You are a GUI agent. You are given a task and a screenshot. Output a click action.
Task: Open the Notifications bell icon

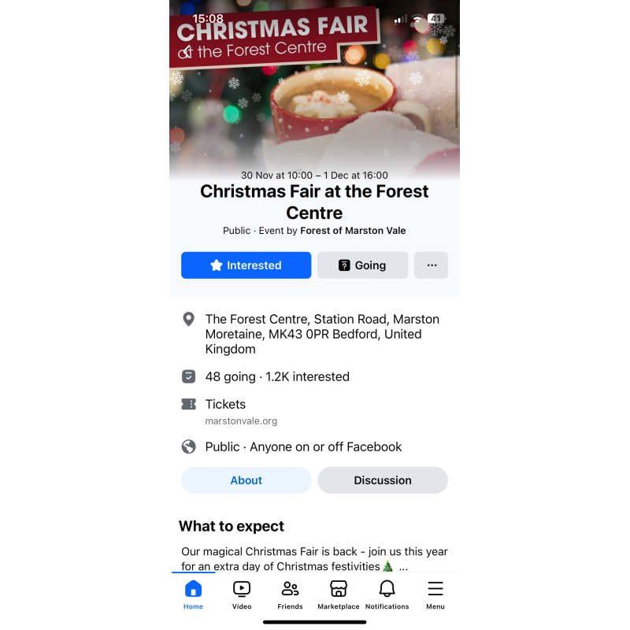(387, 589)
